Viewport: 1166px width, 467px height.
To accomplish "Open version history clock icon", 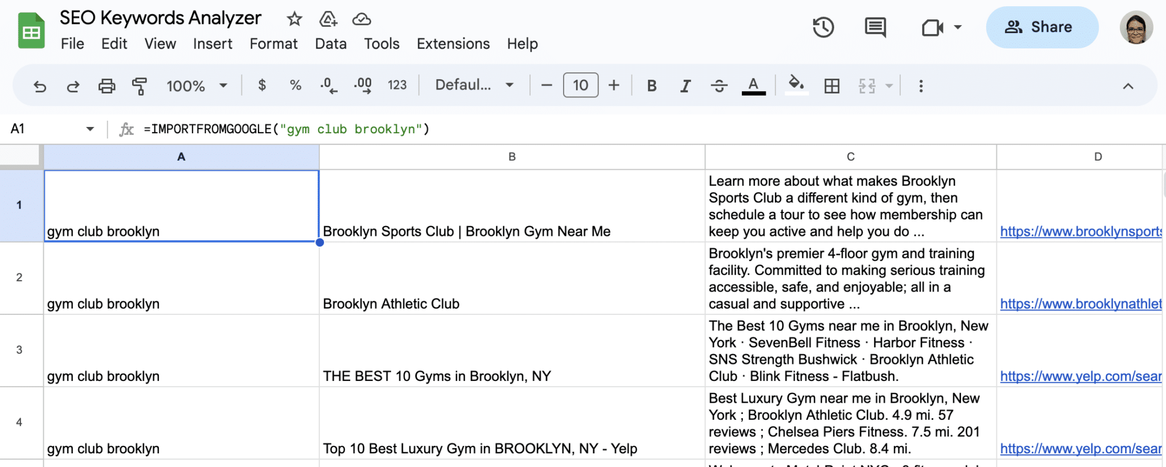I will pos(823,27).
